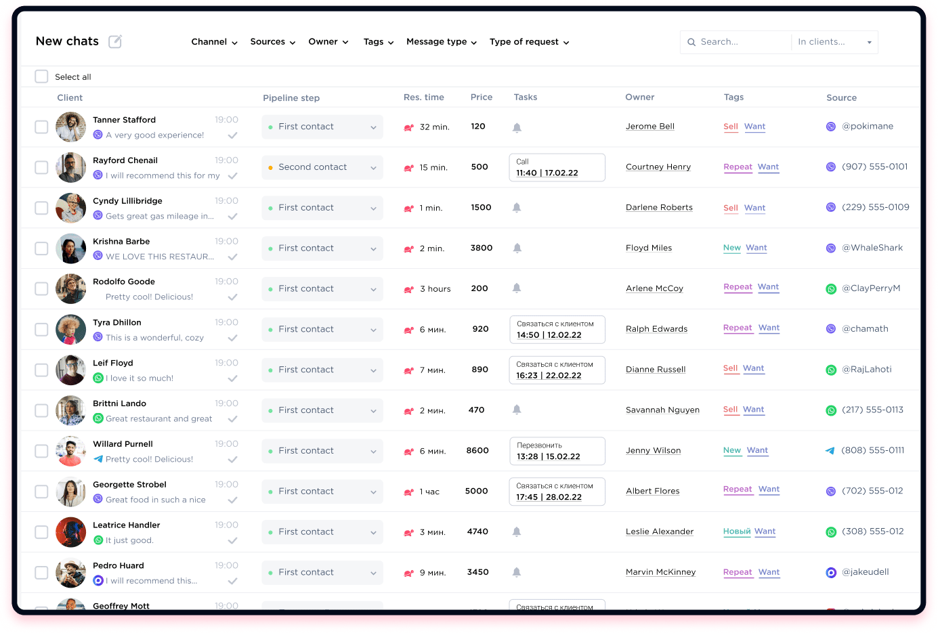Click the task bell for Leatrice Handler
This screenshot has height=633, width=938.
517,532
